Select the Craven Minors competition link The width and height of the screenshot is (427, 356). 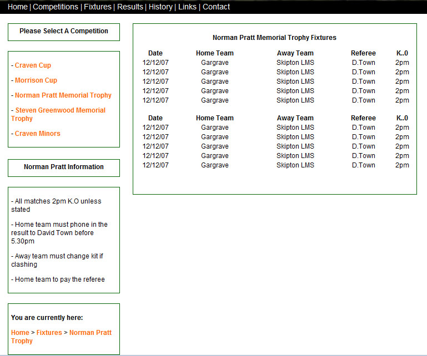pyautogui.click(x=37, y=134)
